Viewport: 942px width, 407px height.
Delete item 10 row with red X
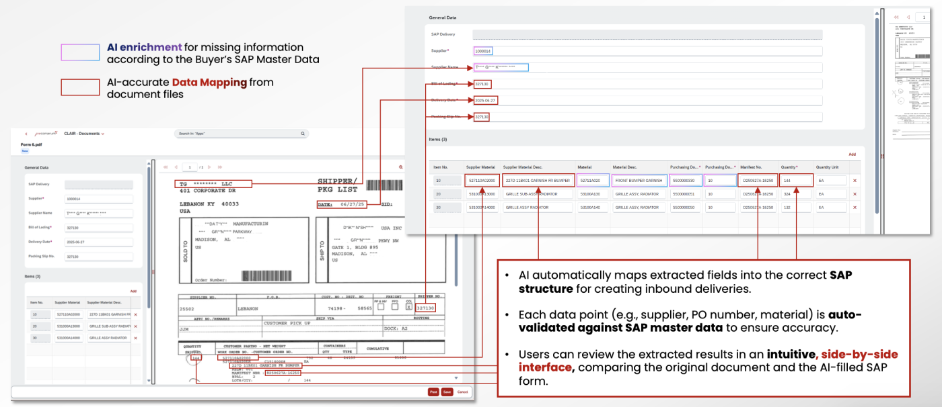click(135, 314)
